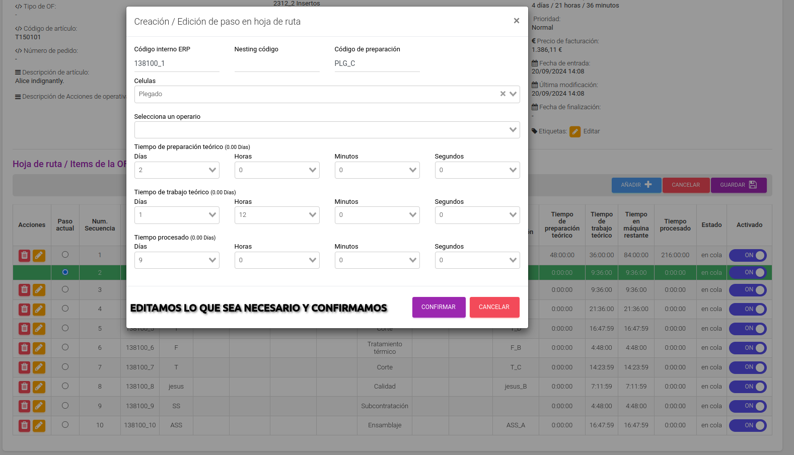Click the Editar tags link
This screenshot has width=794, height=455.
[x=592, y=131]
